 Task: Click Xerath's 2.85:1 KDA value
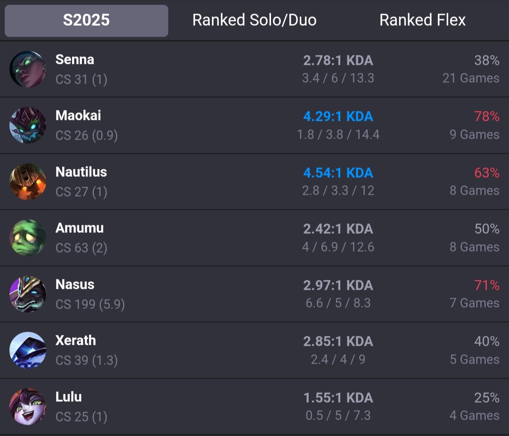tap(338, 341)
